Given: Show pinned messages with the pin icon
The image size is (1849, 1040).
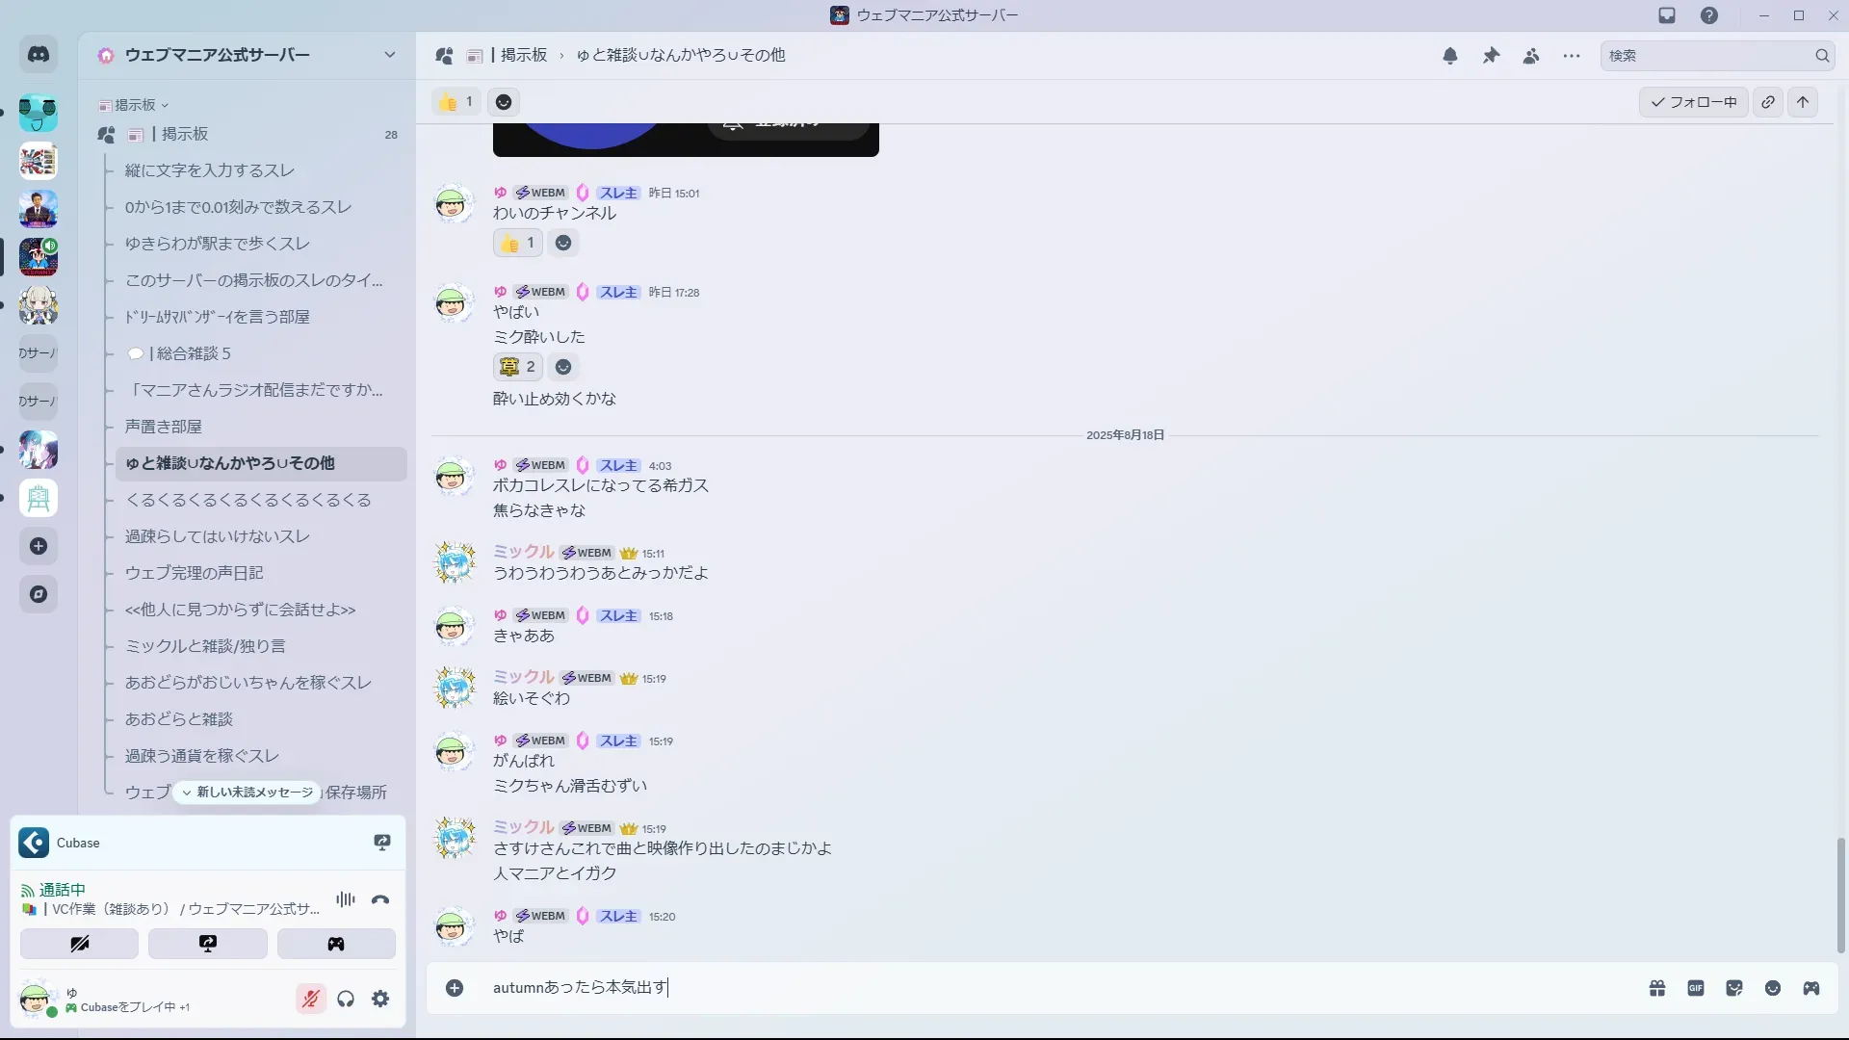Looking at the screenshot, I should coord(1491,56).
